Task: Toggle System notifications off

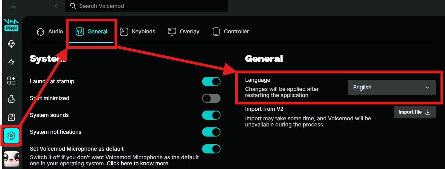Action: (211, 132)
